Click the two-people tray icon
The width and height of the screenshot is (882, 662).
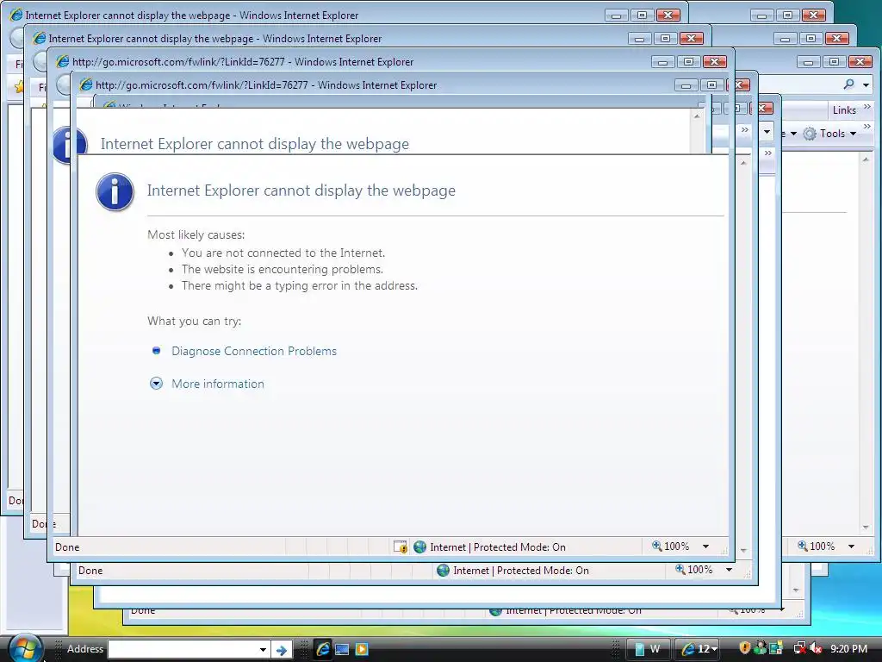point(760,648)
